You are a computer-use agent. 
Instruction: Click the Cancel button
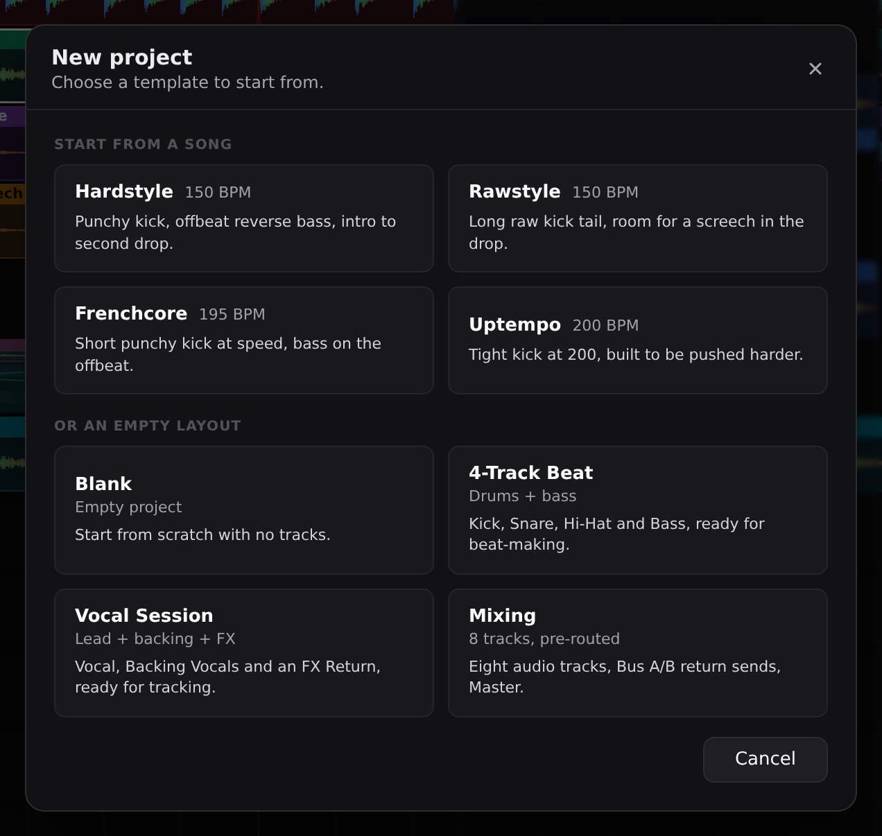pos(766,760)
